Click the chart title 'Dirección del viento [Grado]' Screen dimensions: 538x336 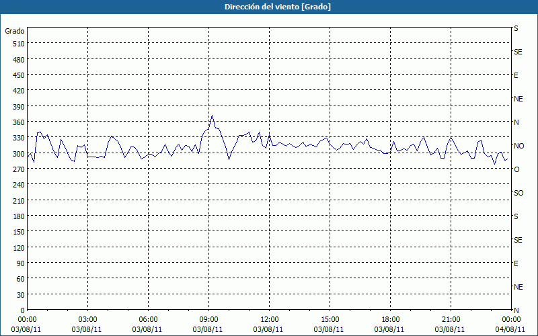[x=278, y=7]
